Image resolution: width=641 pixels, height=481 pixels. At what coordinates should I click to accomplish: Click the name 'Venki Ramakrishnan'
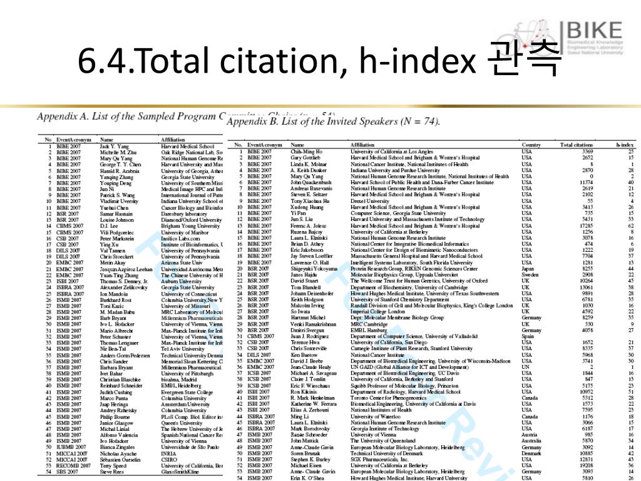313,324
